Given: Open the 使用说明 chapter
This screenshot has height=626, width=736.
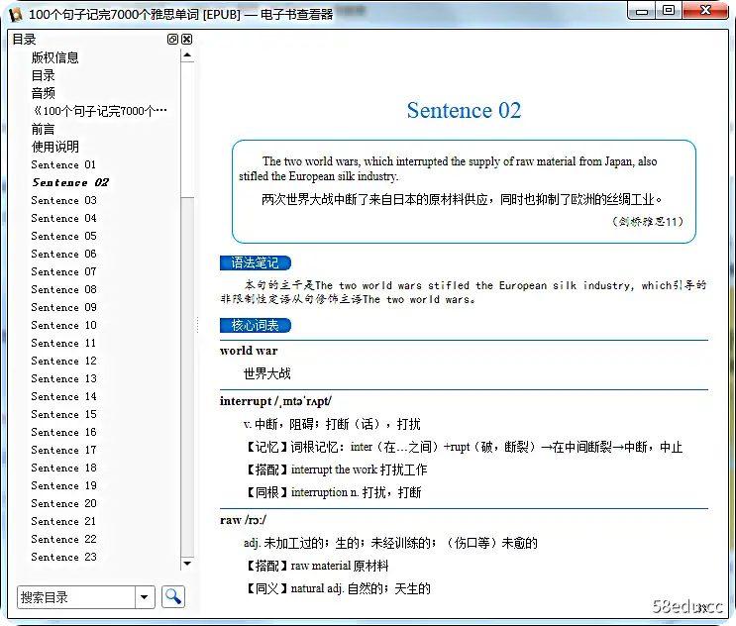Looking at the screenshot, I should pyautogui.click(x=54, y=147).
